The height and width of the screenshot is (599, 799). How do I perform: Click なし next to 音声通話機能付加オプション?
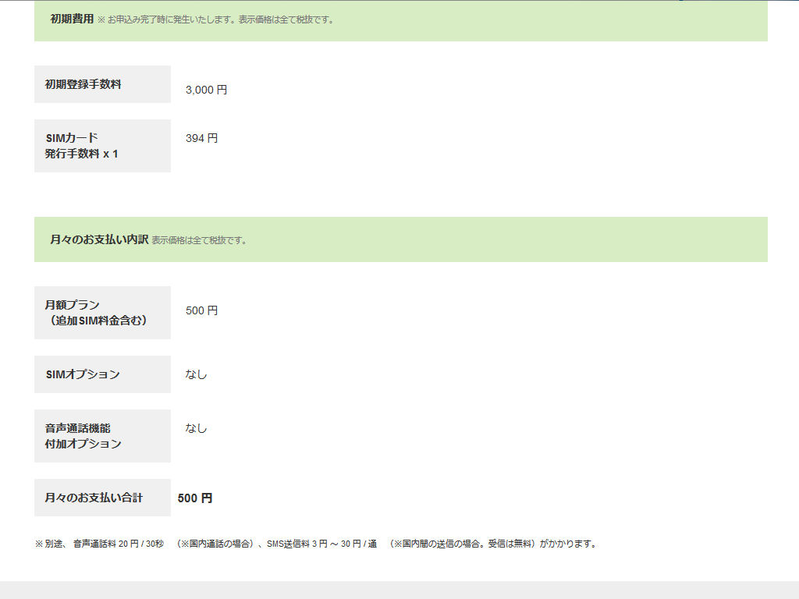click(196, 428)
